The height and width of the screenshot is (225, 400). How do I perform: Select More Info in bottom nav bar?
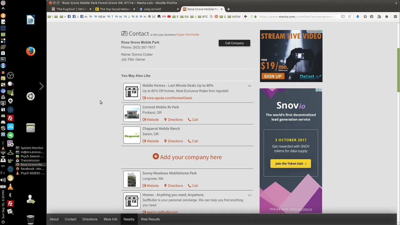pyautogui.click(x=111, y=219)
